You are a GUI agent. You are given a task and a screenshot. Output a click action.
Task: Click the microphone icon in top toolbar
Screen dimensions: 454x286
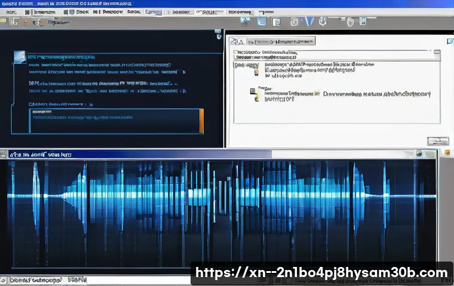click(x=323, y=21)
